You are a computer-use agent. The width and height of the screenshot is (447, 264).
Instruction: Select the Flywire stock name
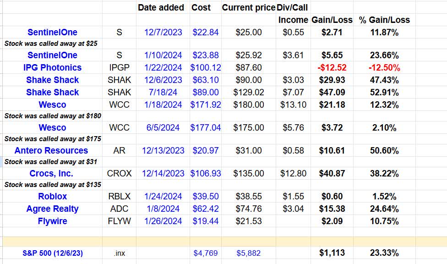coord(52,221)
